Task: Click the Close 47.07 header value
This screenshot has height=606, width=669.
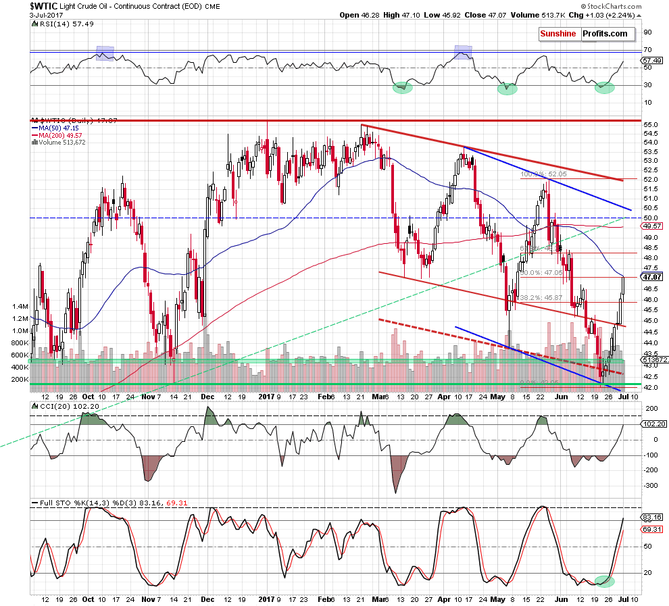Action: tap(485, 15)
